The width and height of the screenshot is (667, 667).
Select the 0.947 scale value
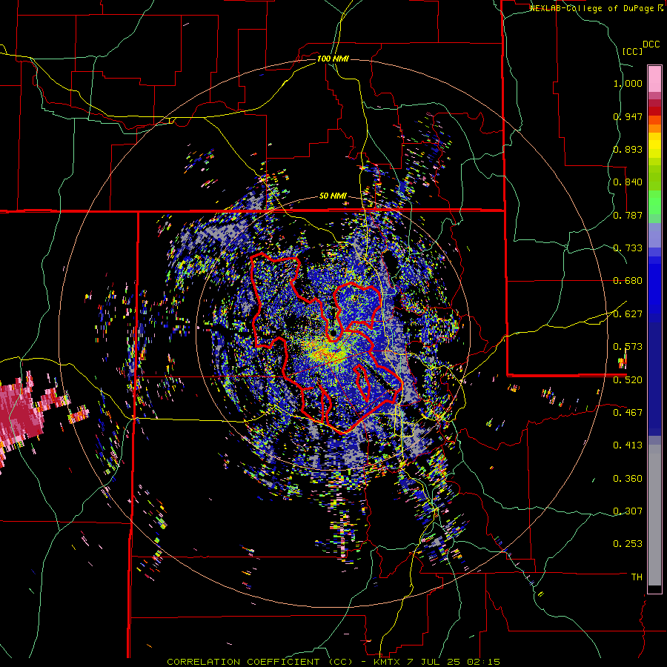(628, 116)
